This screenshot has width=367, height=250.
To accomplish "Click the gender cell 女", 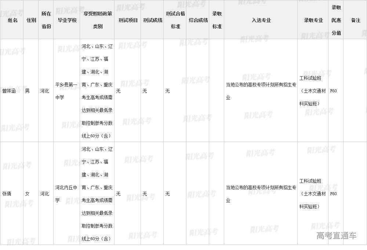I will [28, 194].
